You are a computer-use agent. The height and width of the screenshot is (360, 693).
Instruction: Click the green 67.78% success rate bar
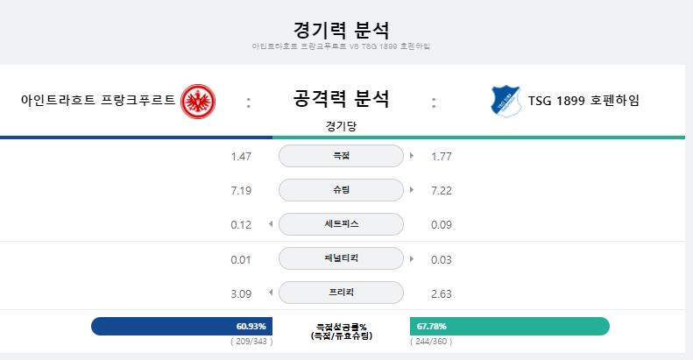click(510, 326)
